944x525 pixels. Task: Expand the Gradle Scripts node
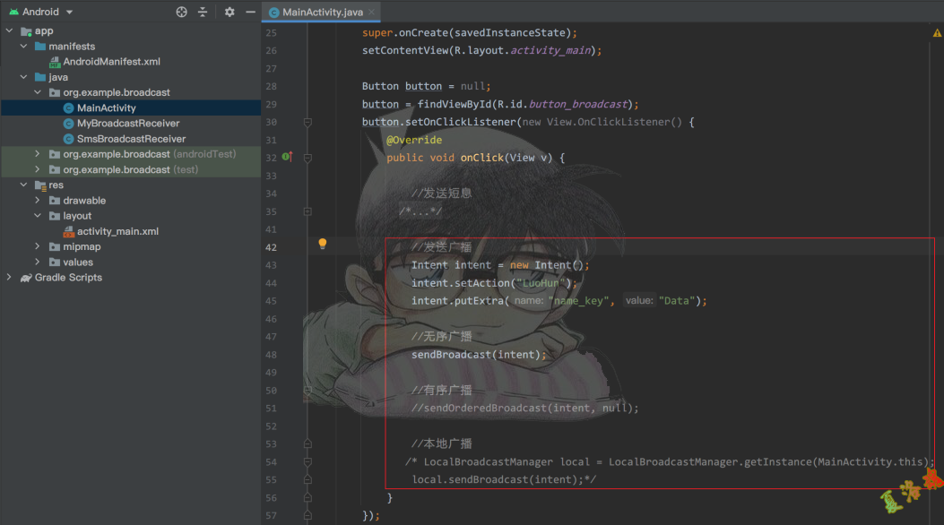coord(10,278)
